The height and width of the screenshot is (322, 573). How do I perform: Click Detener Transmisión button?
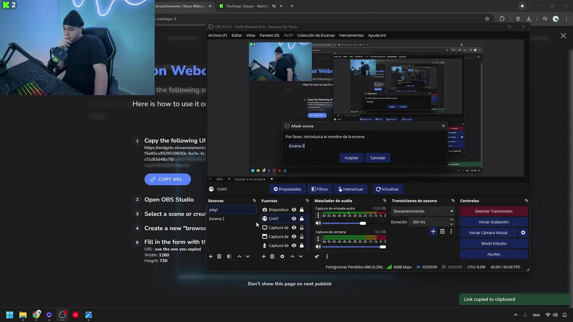tap(494, 211)
